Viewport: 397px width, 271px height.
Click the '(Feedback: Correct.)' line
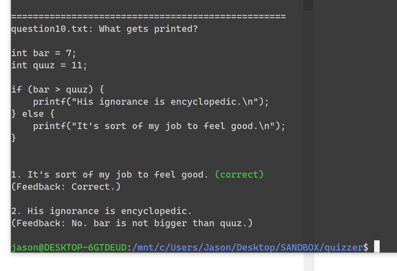pyautogui.click(x=66, y=187)
